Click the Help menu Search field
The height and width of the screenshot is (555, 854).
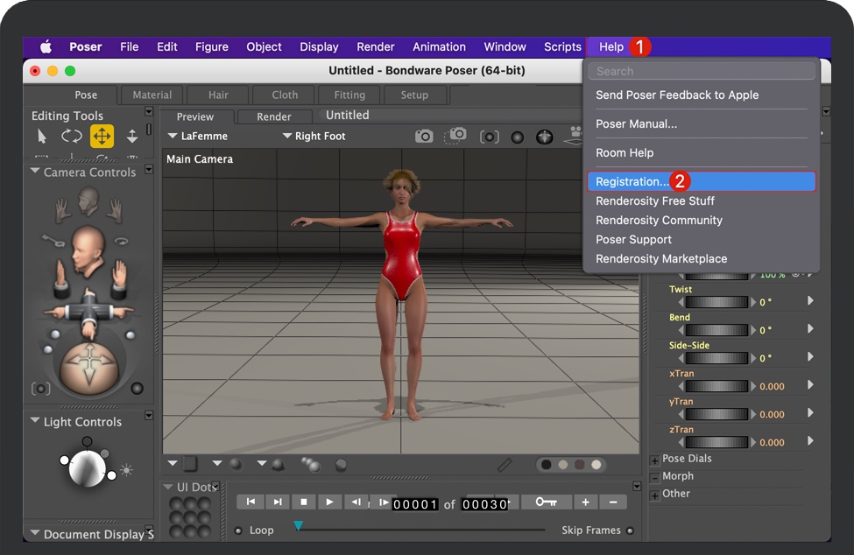[x=702, y=71]
